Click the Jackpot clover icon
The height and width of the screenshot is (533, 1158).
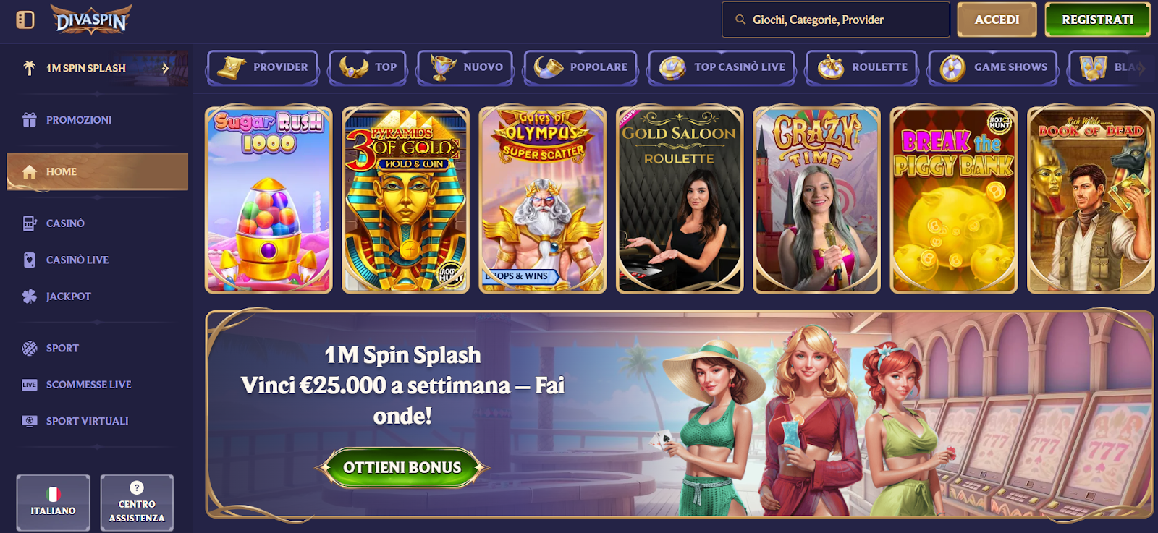(x=29, y=296)
